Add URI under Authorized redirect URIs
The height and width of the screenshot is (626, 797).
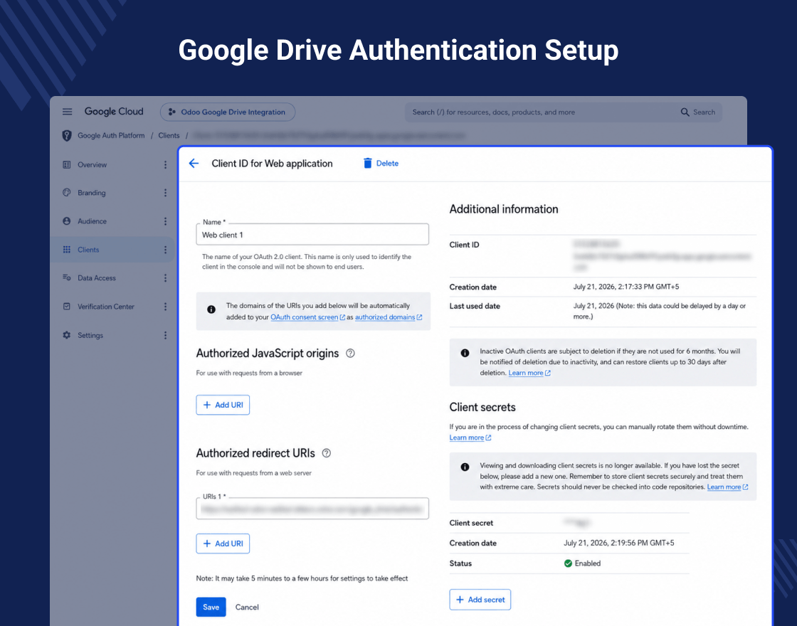coord(223,543)
